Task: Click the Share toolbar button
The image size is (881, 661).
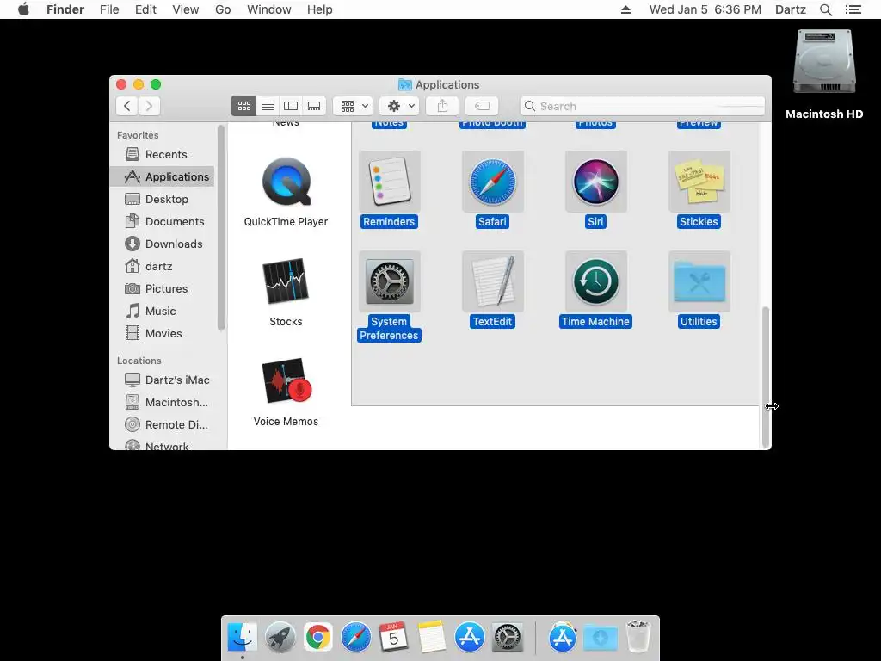Action: pos(442,106)
